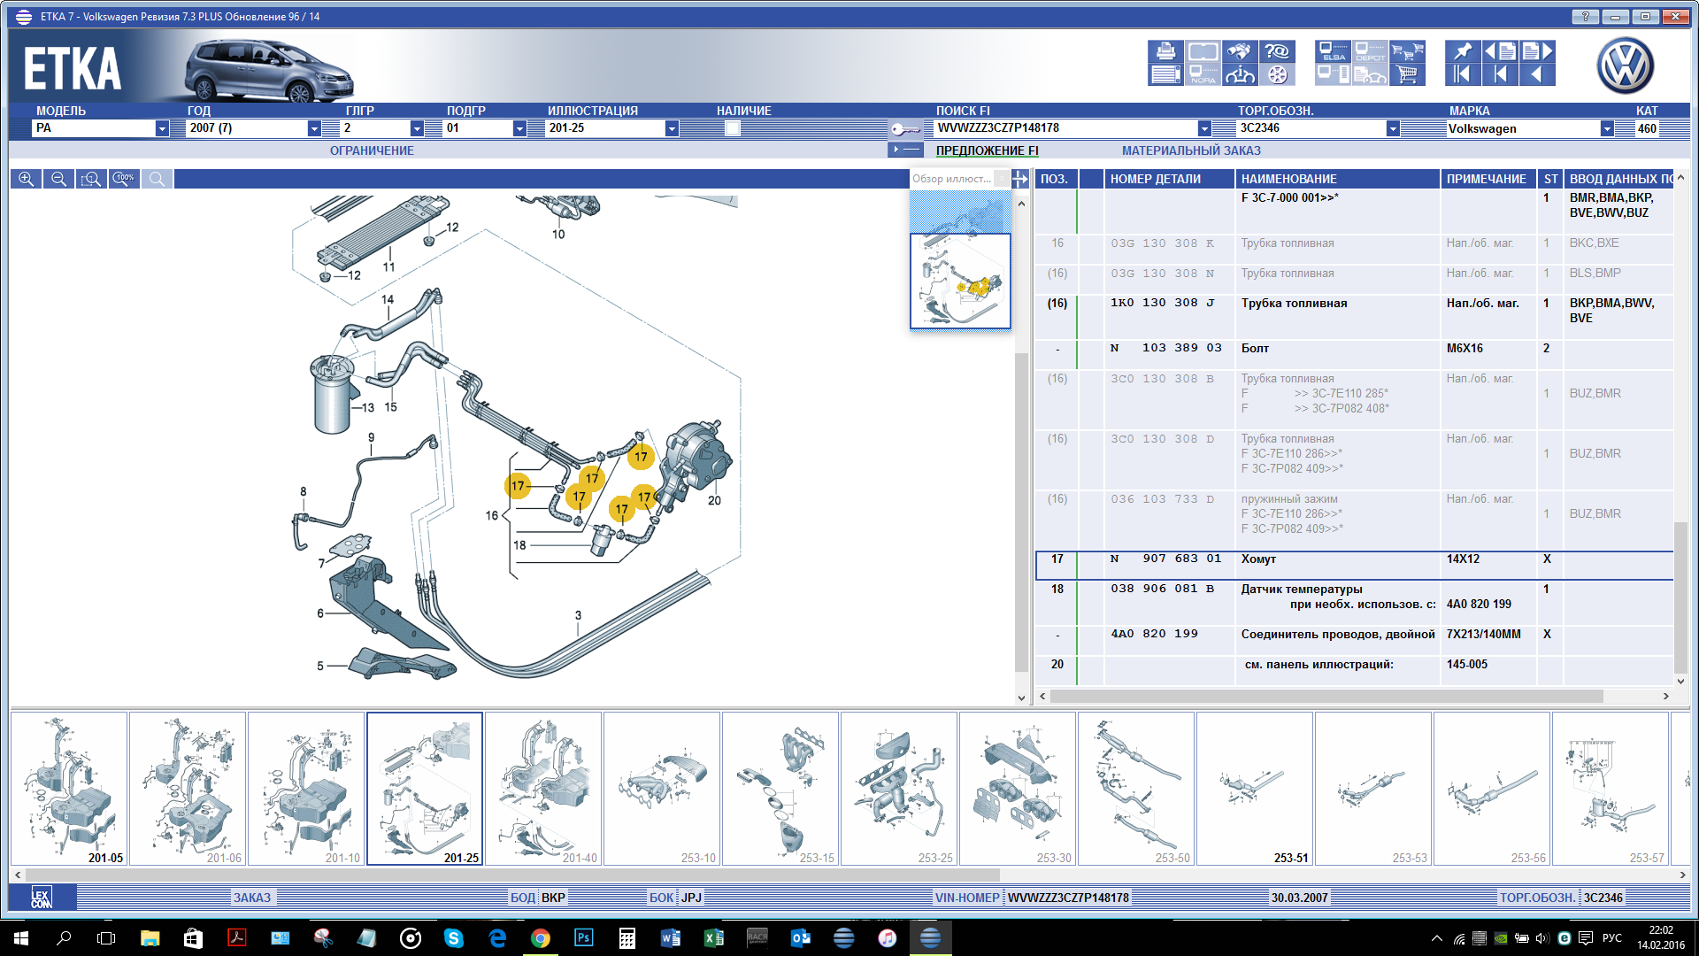Expand the МАРКА Volkswagen dropdown

point(1606,128)
